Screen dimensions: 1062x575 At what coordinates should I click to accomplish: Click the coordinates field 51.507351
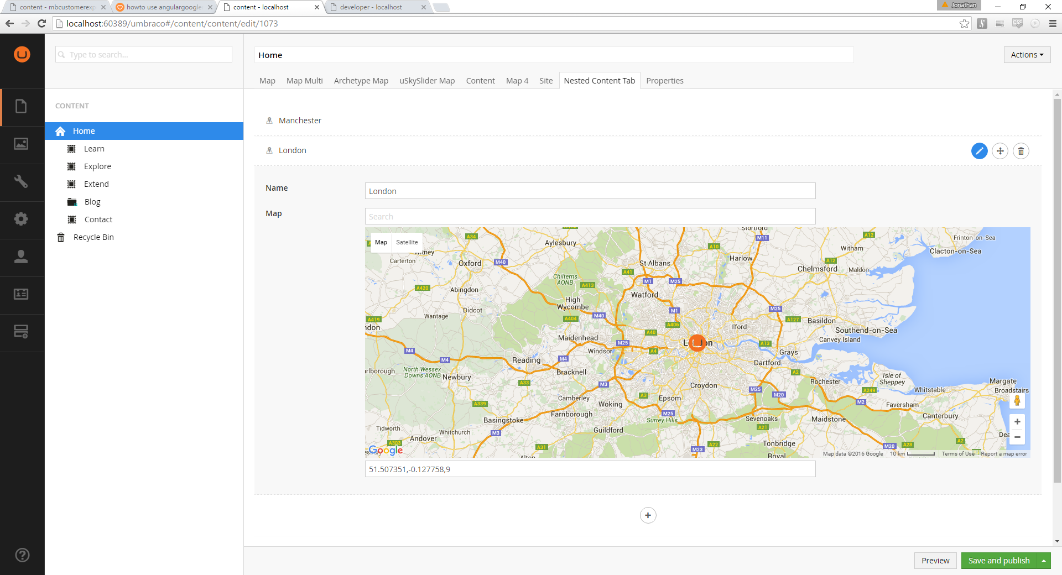(590, 469)
